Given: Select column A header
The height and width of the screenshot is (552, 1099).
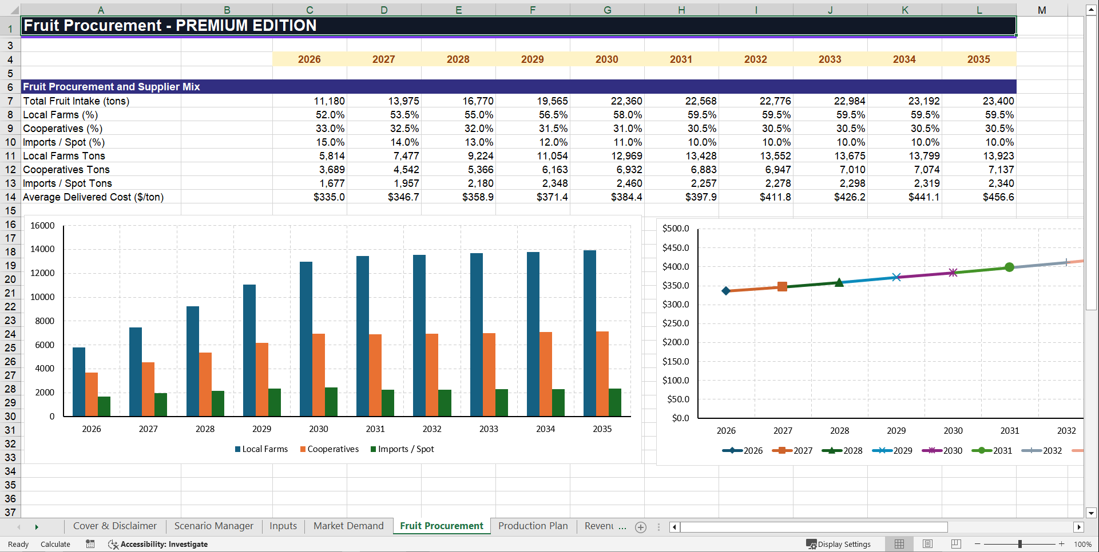Looking at the screenshot, I should pyautogui.click(x=101, y=10).
